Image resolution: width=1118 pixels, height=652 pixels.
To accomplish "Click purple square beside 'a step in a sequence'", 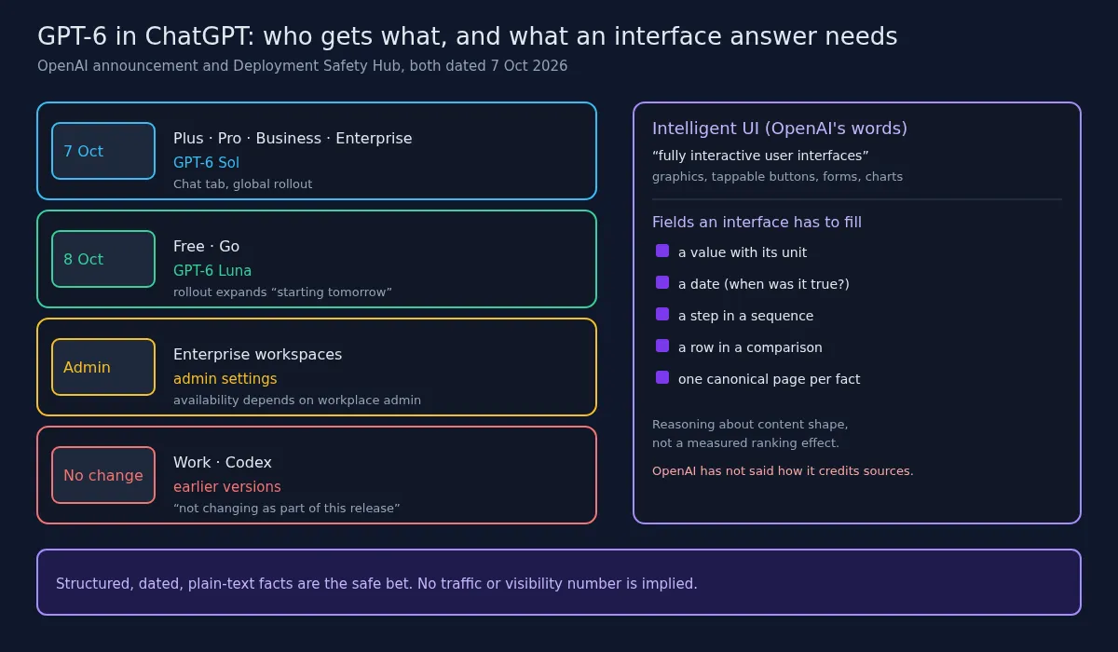I will pyautogui.click(x=662, y=314).
